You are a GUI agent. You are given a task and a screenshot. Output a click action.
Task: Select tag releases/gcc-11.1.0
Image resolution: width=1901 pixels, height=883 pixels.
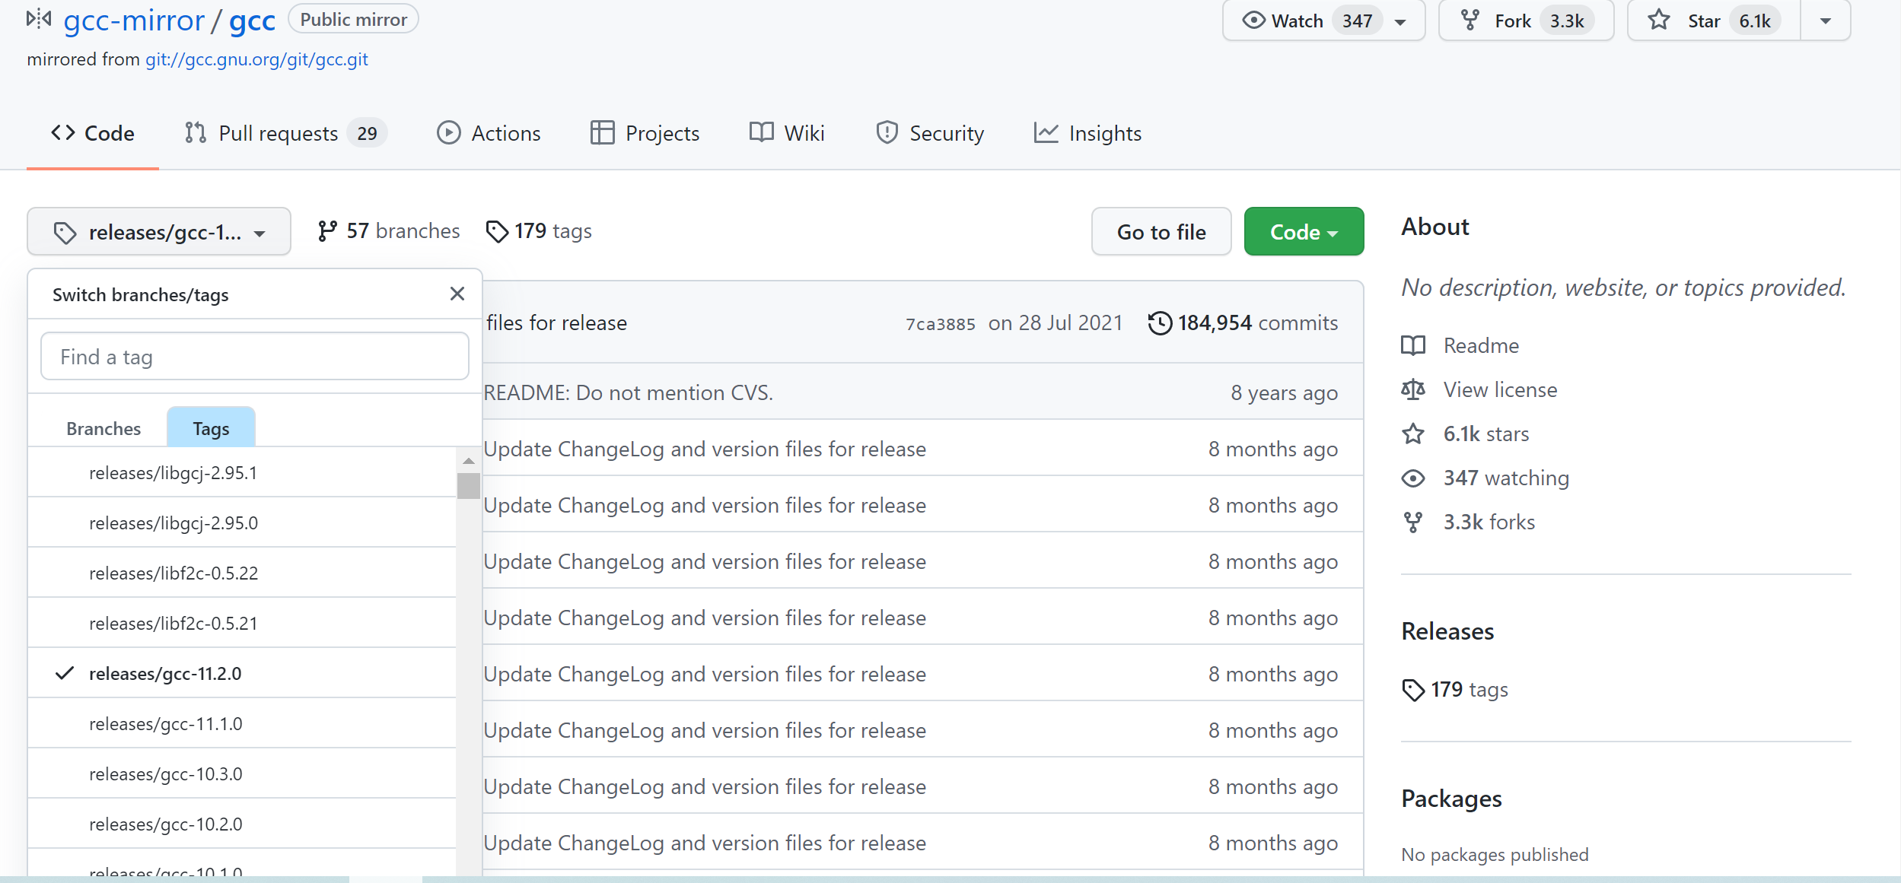tap(165, 724)
